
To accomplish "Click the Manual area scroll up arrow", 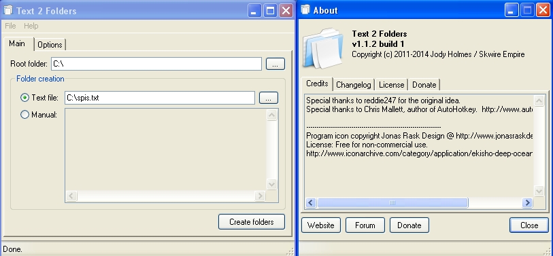I will tap(271, 115).
